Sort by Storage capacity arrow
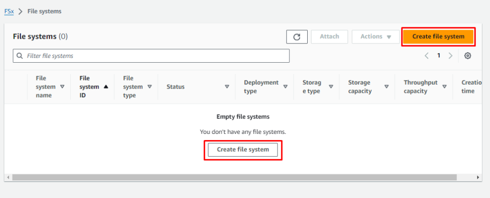Viewport: 490px width, 198px height. click(387, 87)
